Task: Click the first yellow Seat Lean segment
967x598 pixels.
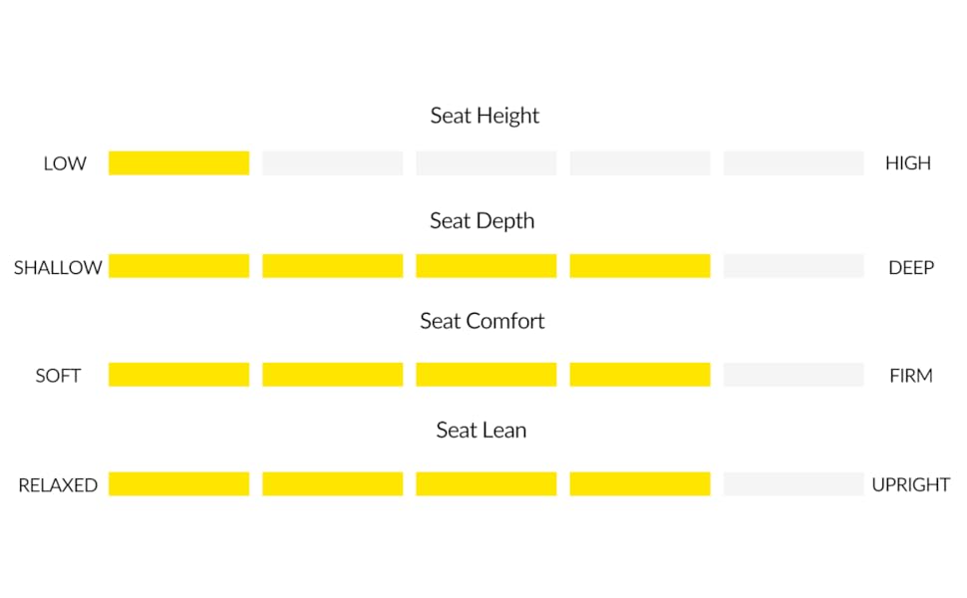Action: pos(178,484)
